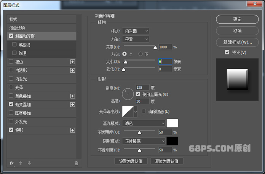Click the 深度 value field showing 1000
This screenshot has height=174, width=265.
[165, 47]
